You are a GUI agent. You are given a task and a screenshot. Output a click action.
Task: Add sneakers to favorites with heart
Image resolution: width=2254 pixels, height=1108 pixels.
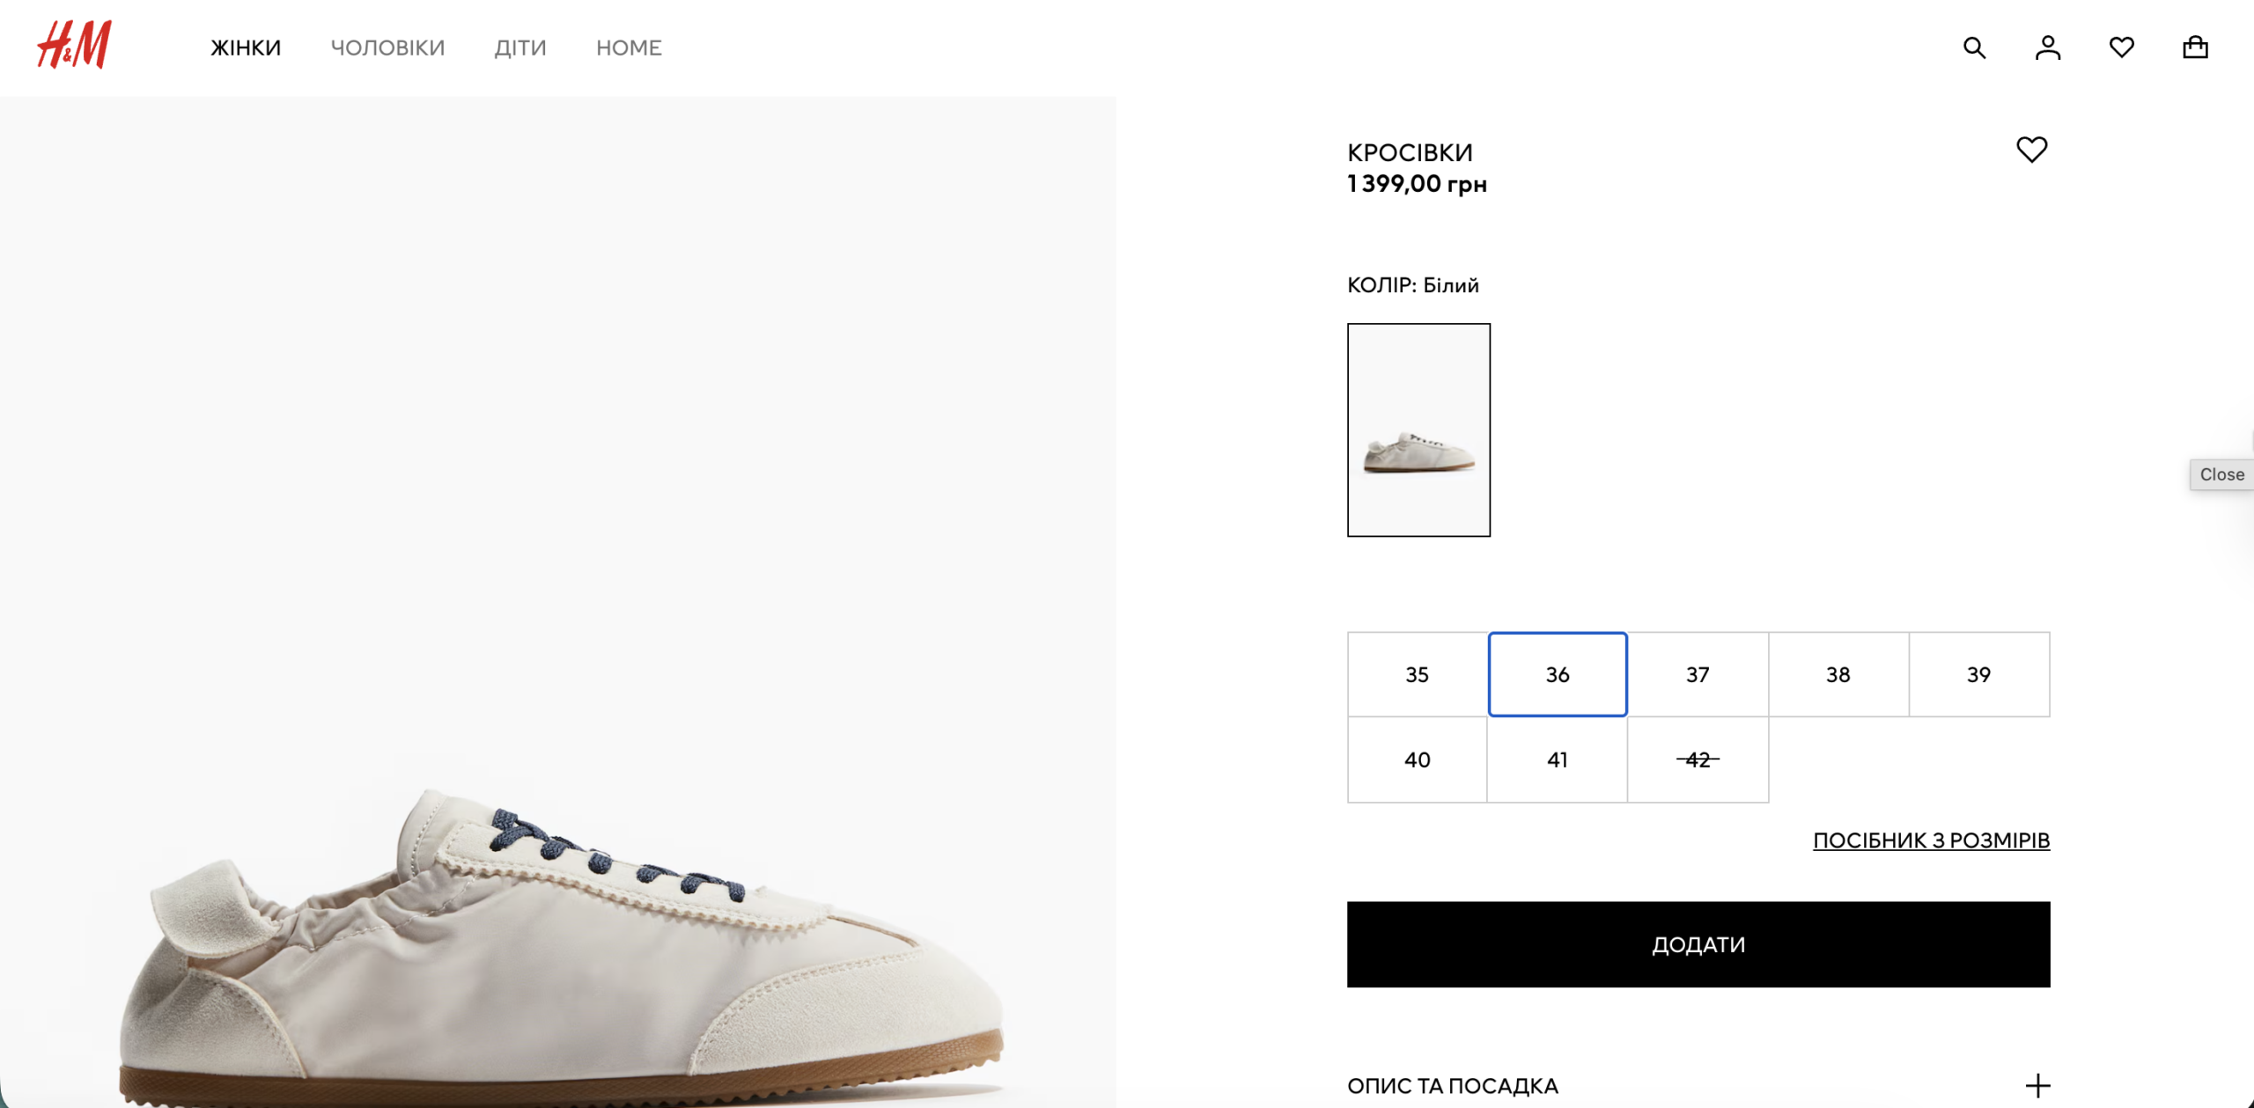pyautogui.click(x=2031, y=150)
